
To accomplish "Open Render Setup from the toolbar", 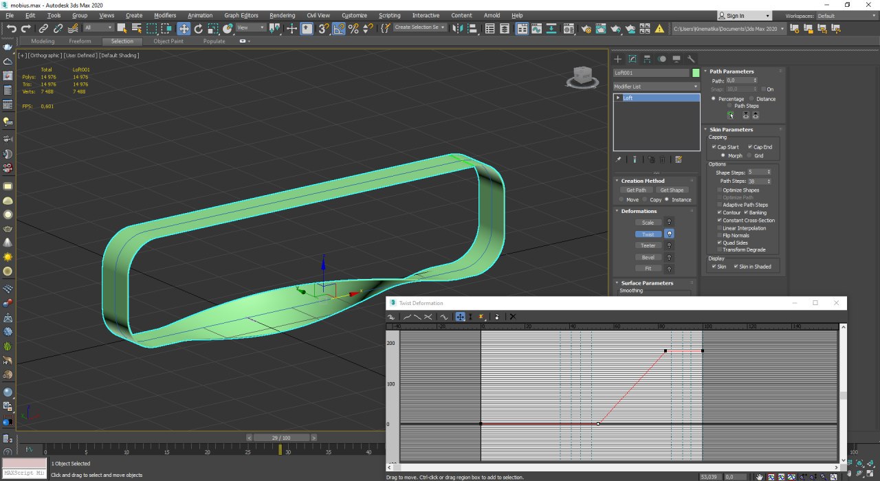I will tap(586, 28).
